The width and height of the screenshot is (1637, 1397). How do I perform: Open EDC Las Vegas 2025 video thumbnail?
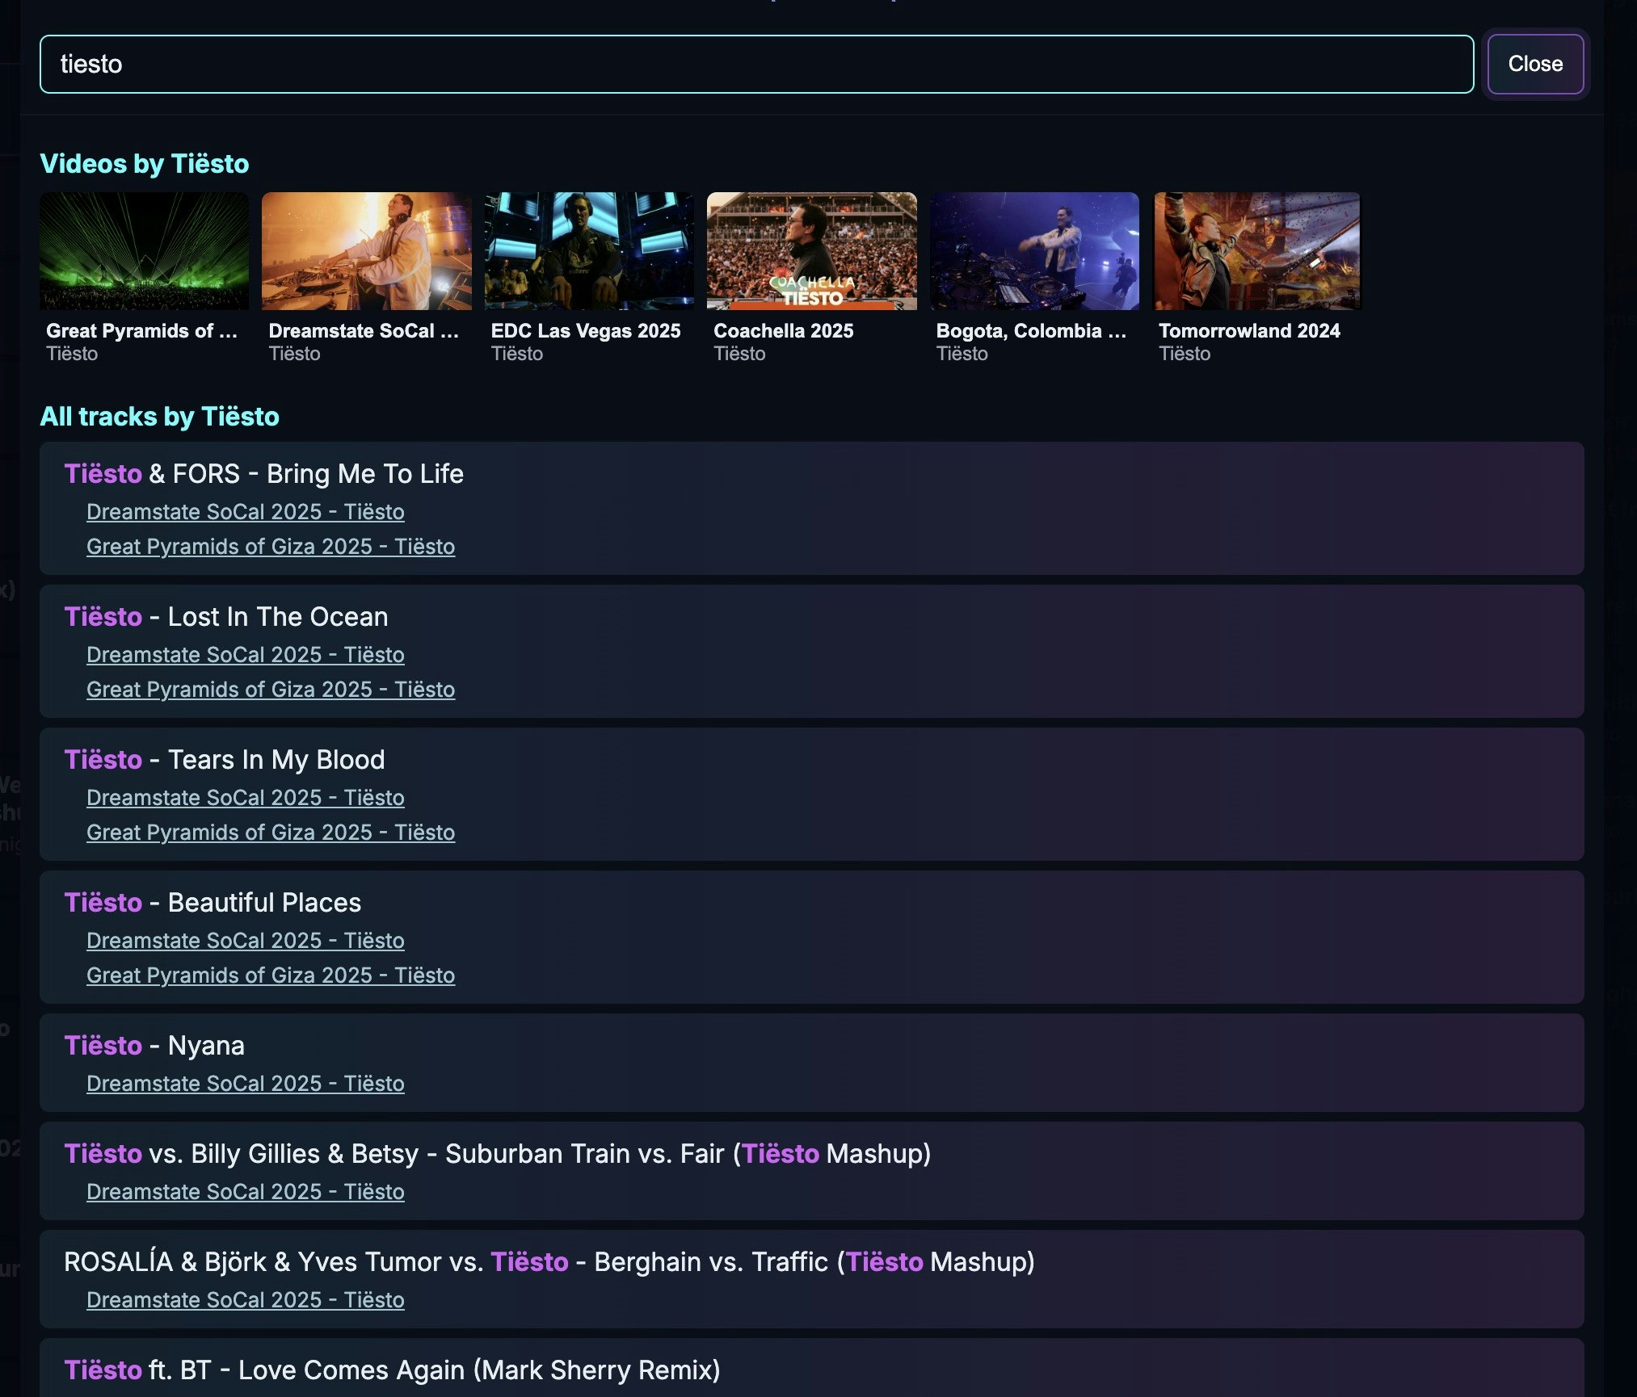pos(589,251)
